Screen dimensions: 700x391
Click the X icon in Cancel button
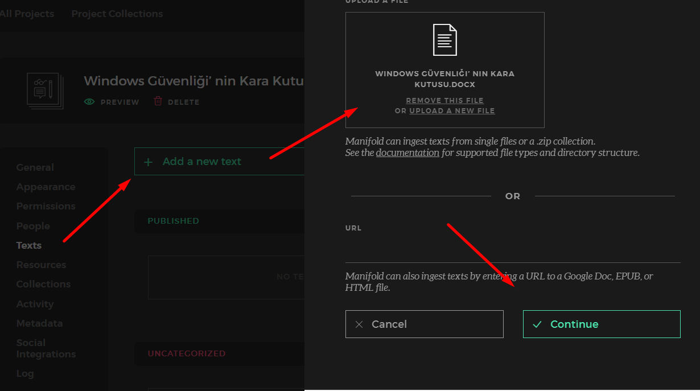point(359,324)
